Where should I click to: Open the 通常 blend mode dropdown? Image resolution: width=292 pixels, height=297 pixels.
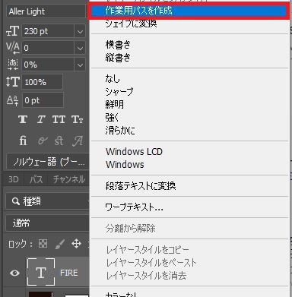pos(48,223)
